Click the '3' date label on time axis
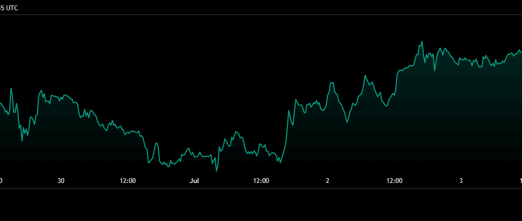This screenshot has height=221, width=522. (461, 181)
